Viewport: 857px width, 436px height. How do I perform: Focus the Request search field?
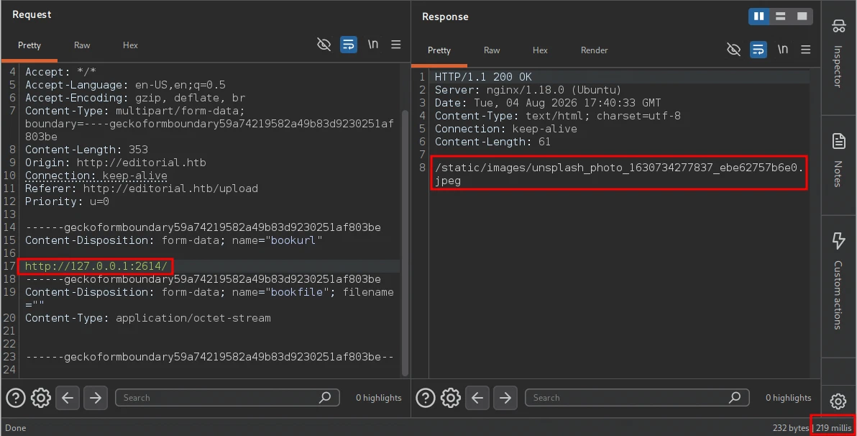(x=226, y=398)
